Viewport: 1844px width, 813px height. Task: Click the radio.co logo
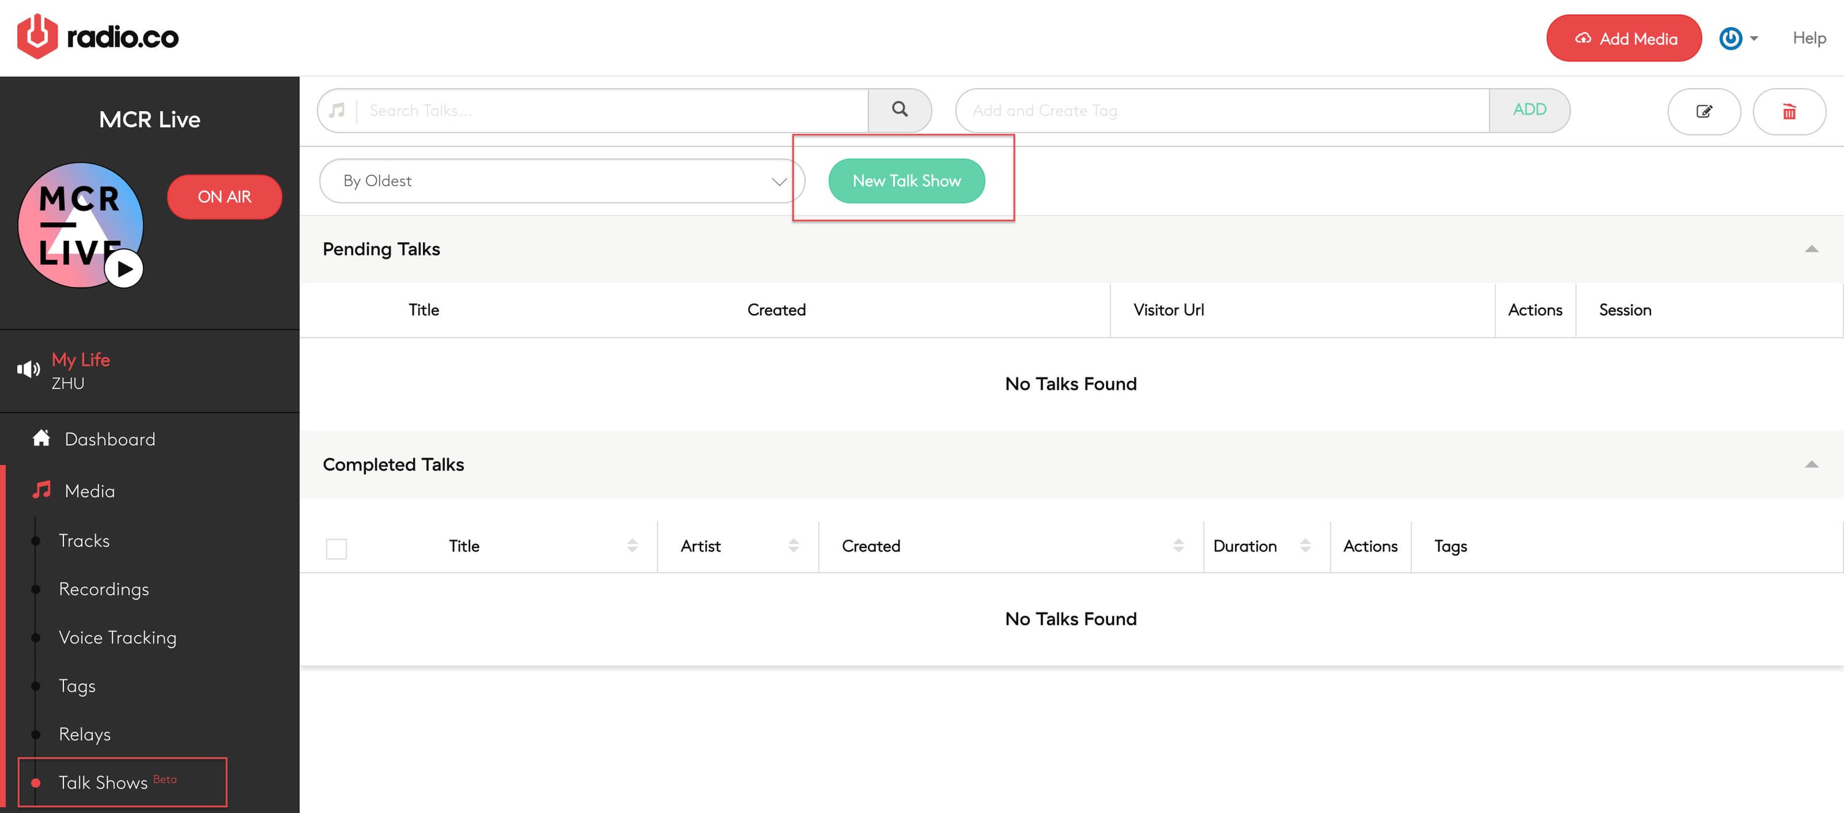[x=98, y=36]
